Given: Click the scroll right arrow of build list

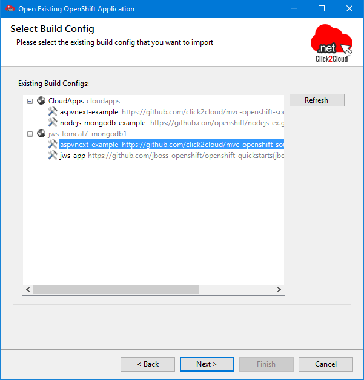Looking at the screenshot, I should (279, 290).
